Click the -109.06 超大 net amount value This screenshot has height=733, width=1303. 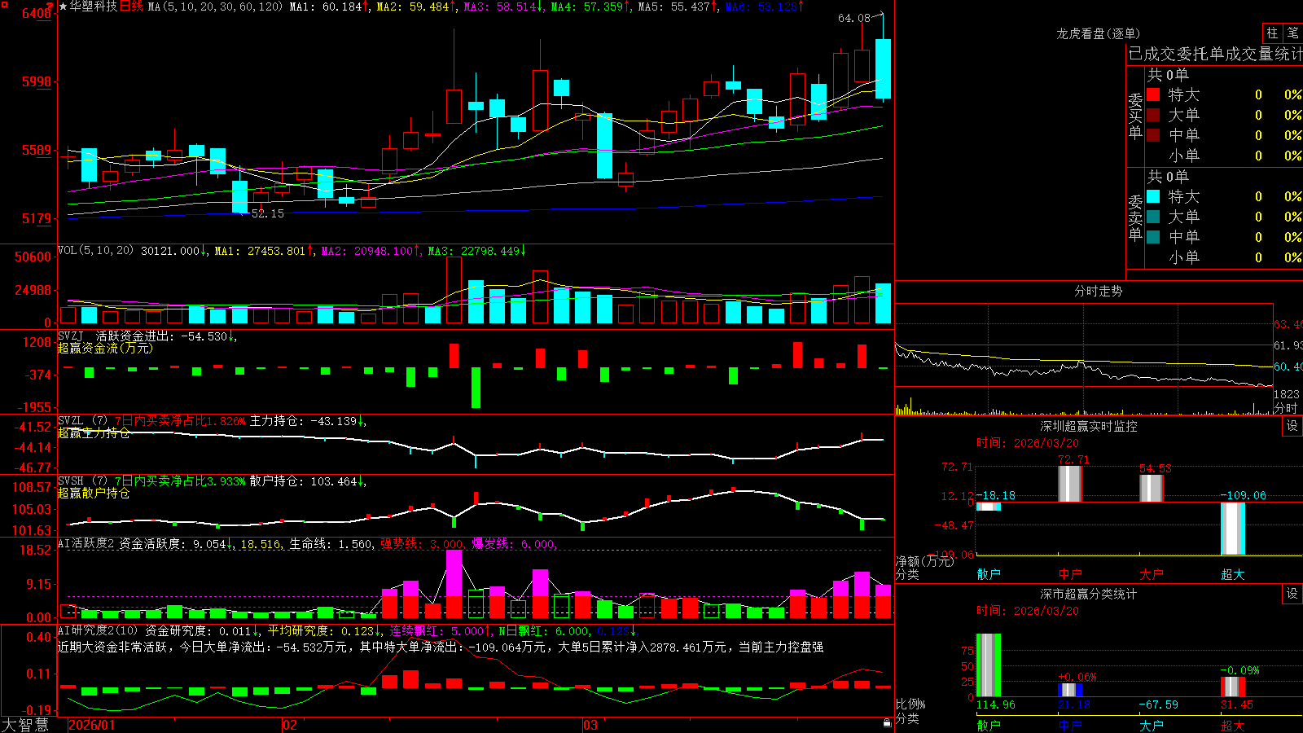[1244, 495]
